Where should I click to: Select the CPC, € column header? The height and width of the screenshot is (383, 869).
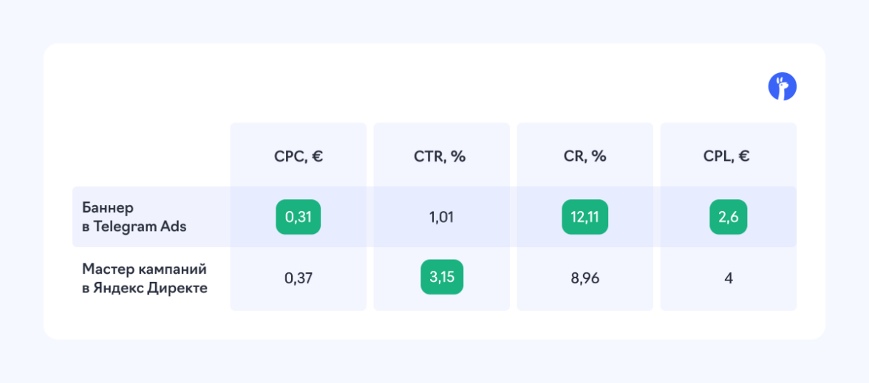click(298, 156)
